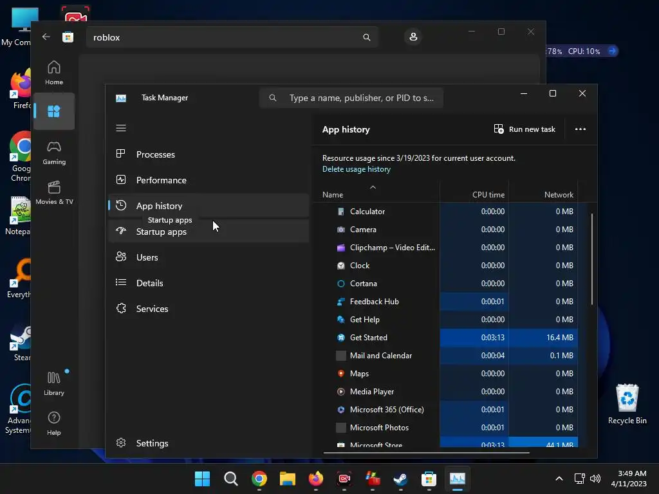Open Apps section in Microsoft Store sidebar

pos(54,111)
